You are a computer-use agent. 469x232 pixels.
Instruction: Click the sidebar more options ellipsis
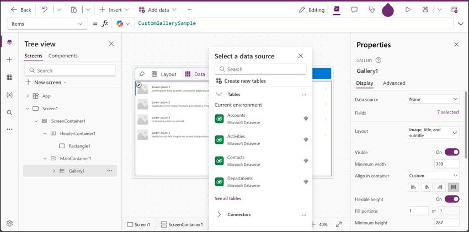click(x=9, y=130)
